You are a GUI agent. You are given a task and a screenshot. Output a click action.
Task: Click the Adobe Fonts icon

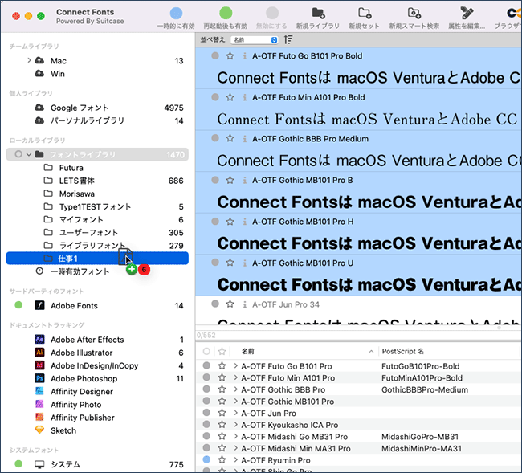click(39, 305)
